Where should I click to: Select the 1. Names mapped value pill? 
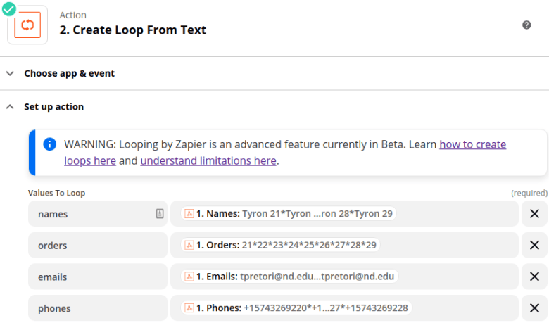coord(289,213)
